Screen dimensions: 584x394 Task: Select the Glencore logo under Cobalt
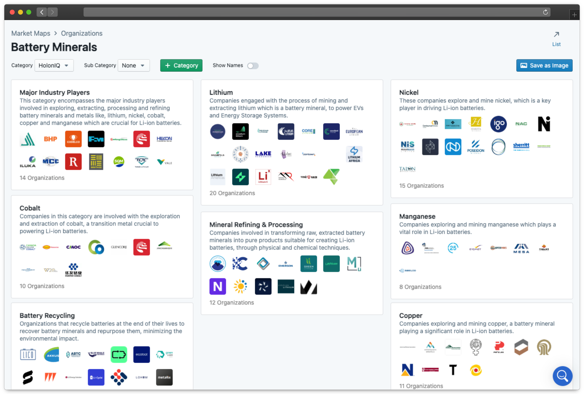click(x=119, y=247)
